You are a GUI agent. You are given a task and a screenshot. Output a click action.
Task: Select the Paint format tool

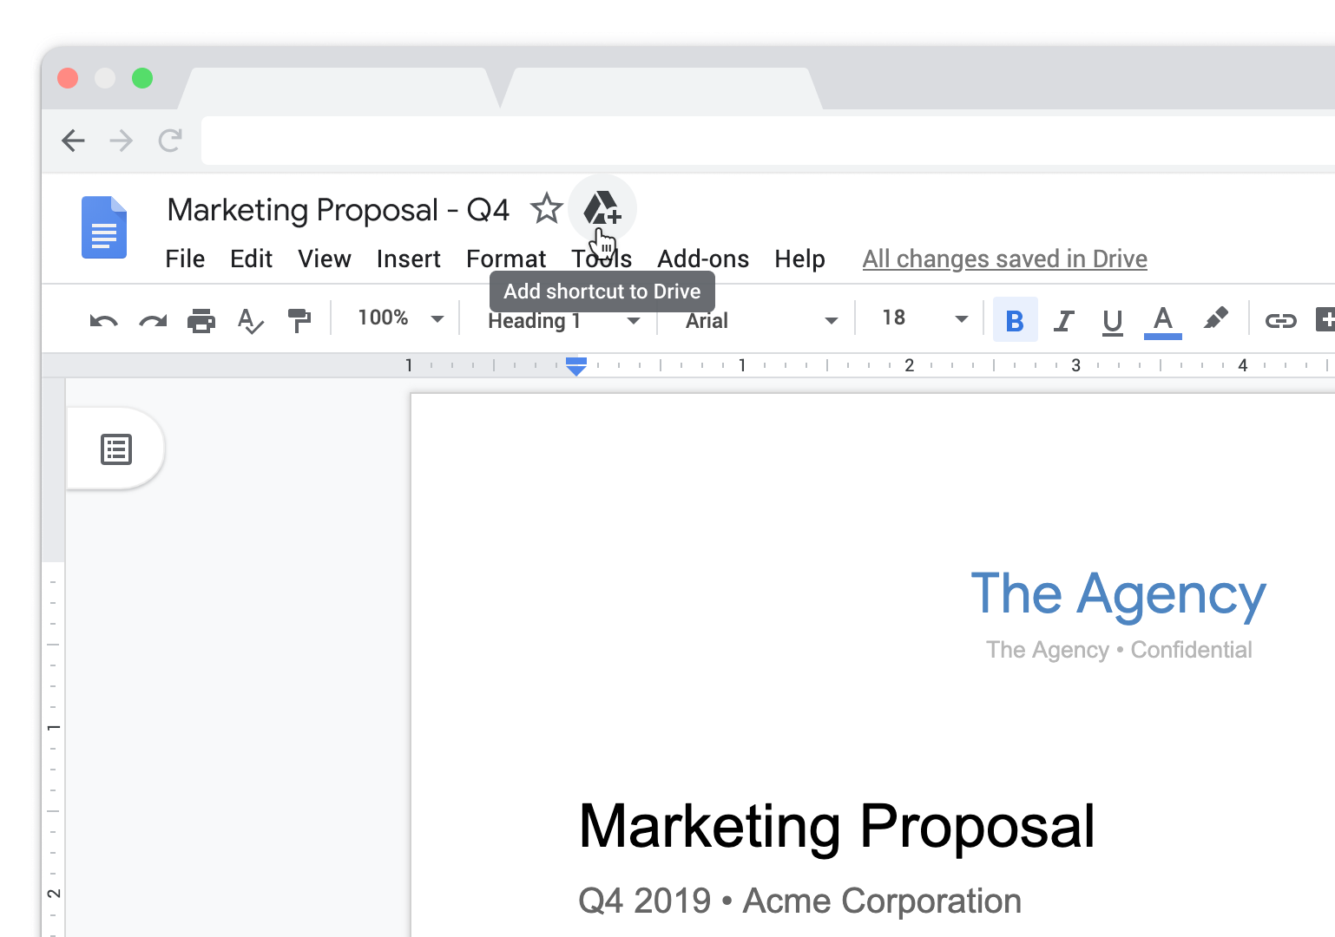tap(299, 319)
